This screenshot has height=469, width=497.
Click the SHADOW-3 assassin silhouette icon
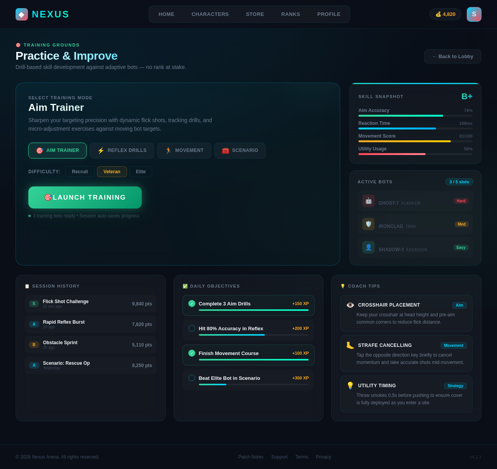pyautogui.click(x=368, y=247)
